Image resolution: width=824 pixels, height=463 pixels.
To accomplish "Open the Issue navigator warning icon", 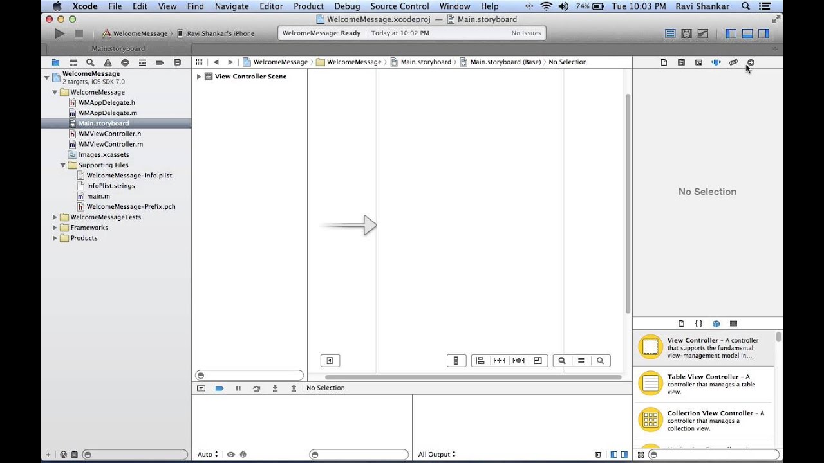I will 108,62.
